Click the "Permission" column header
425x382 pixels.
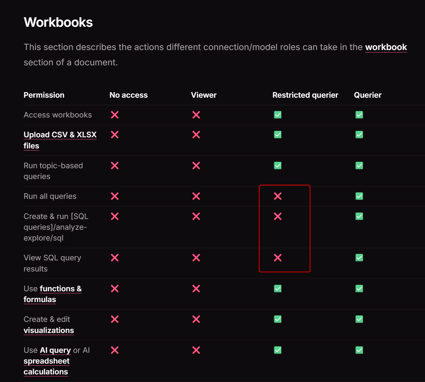pyautogui.click(x=44, y=95)
